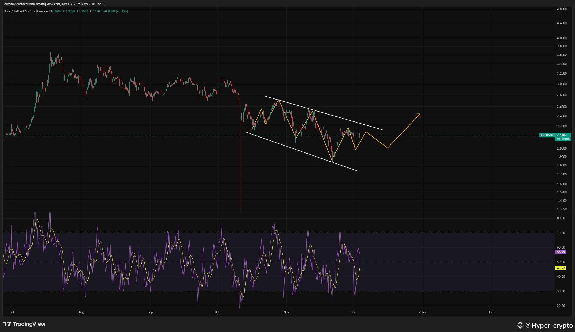
Task: Click the 4.4000 price axis label
Action: [x=562, y=23]
